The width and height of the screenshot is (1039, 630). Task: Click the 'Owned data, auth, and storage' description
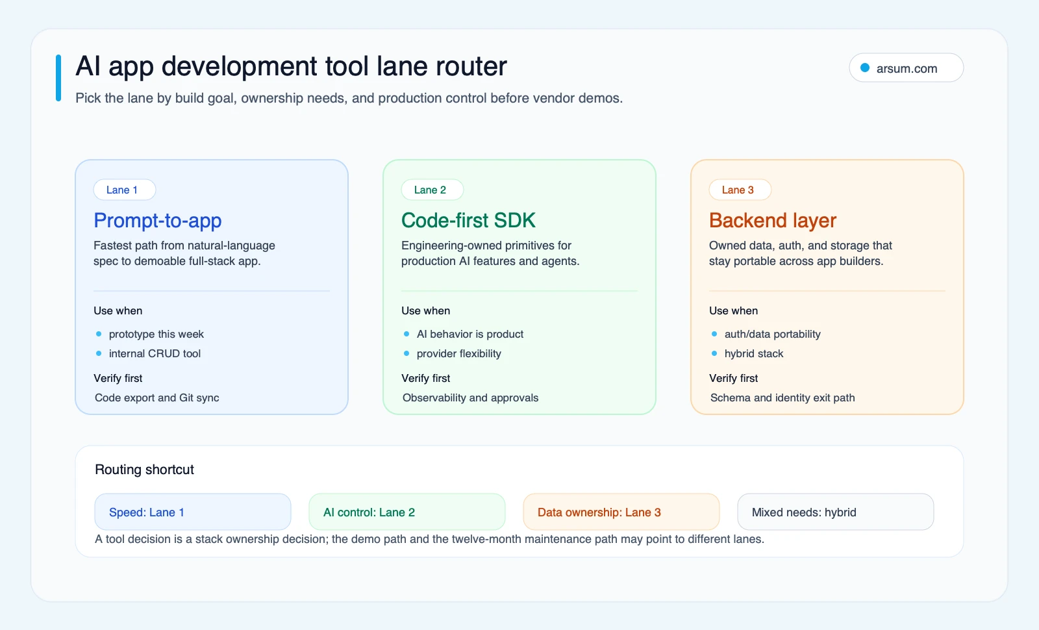(801, 253)
